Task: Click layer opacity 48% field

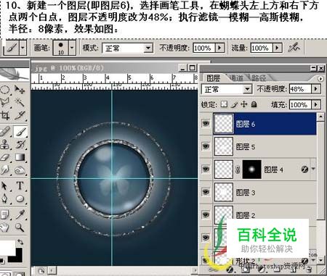Action: point(300,89)
